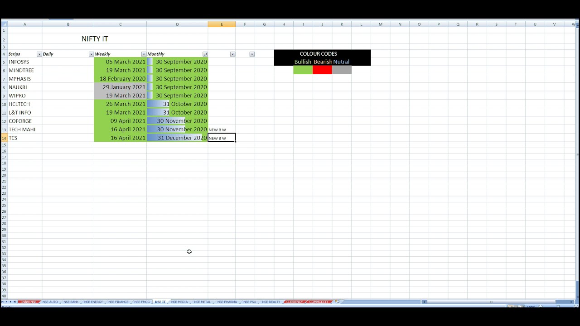The height and width of the screenshot is (326, 580).
Task: Click the red Bearish colour swatch
Action: coord(322,70)
